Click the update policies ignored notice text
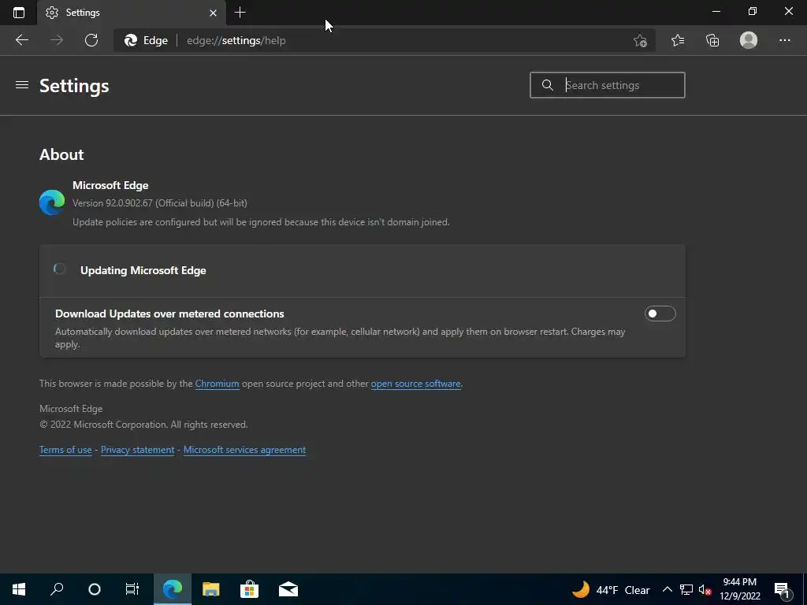The width and height of the screenshot is (807, 605). tap(261, 222)
